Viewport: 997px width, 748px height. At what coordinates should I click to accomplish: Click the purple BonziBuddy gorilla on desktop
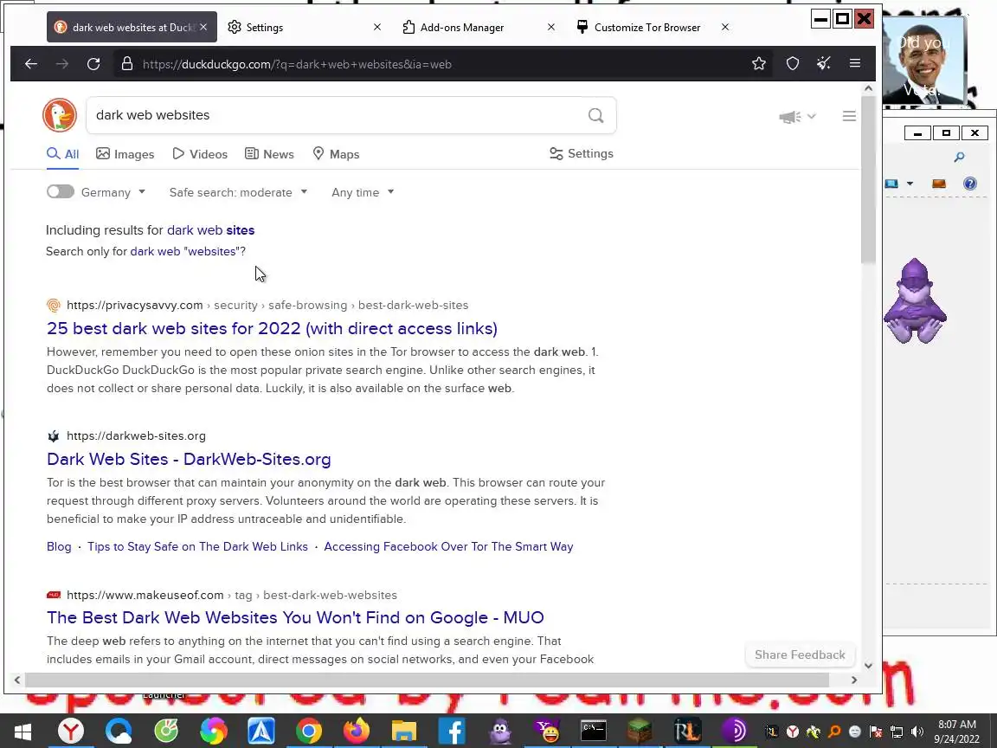coord(915,301)
